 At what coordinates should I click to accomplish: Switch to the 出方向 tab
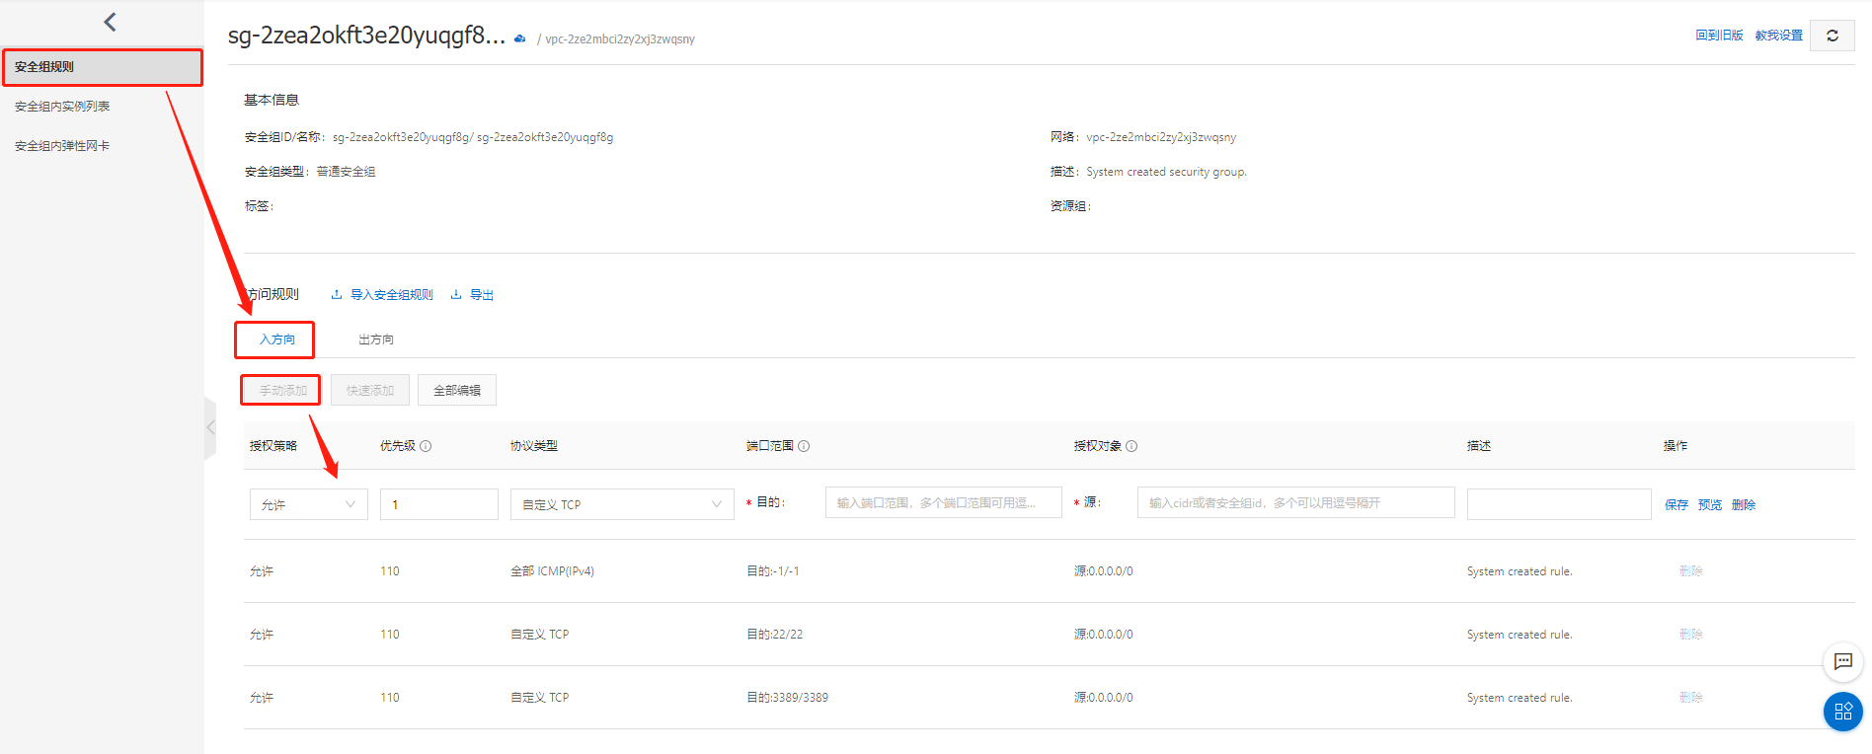tap(375, 339)
